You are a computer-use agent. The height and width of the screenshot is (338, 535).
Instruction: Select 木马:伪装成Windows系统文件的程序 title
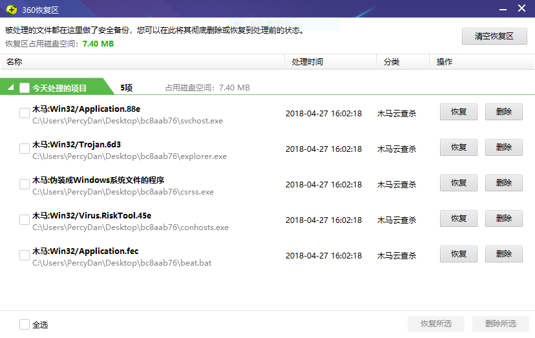click(98, 180)
